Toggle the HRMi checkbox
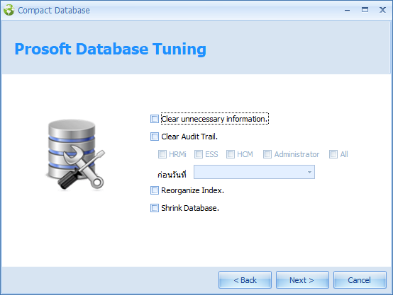The height and width of the screenshot is (295, 393). click(162, 154)
